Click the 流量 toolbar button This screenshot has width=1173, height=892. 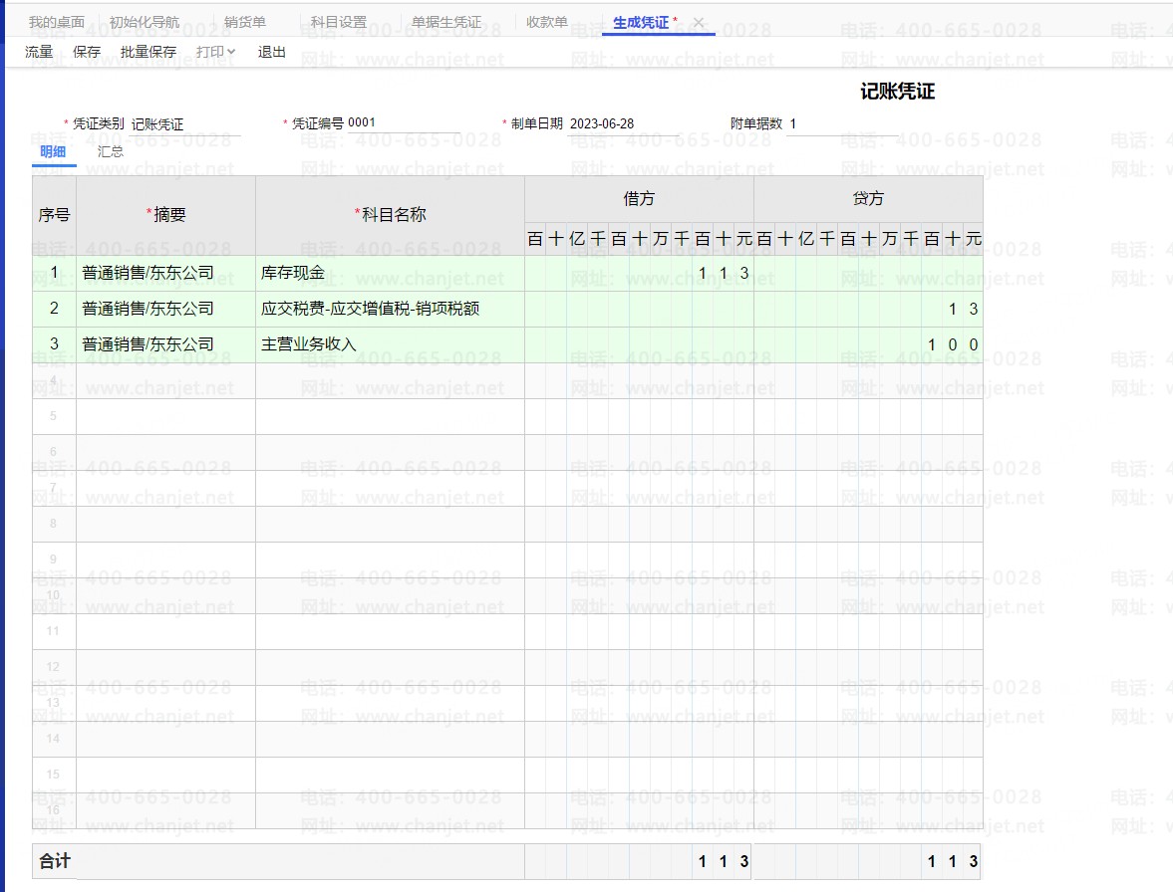pos(39,52)
